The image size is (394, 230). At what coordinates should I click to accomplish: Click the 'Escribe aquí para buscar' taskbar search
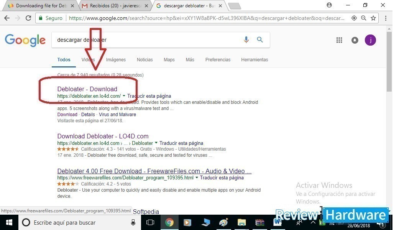[79, 222]
